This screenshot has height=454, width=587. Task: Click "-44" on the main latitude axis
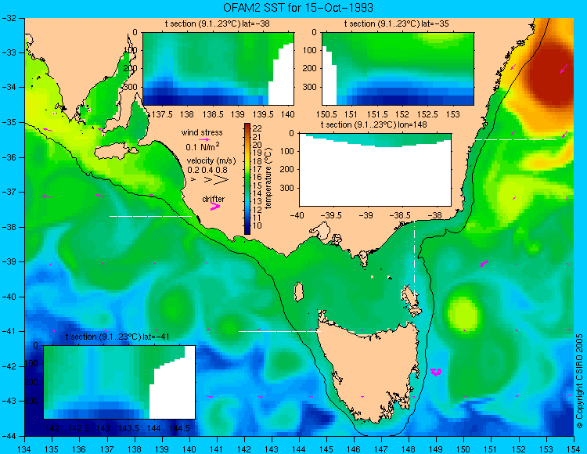coord(9,436)
